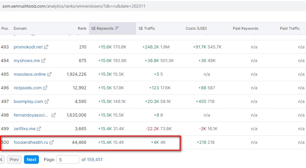Click external link icon for fernandoyasoci domain
Image resolution: width=306 pixels, height=168 pixels.
(x=54, y=115)
